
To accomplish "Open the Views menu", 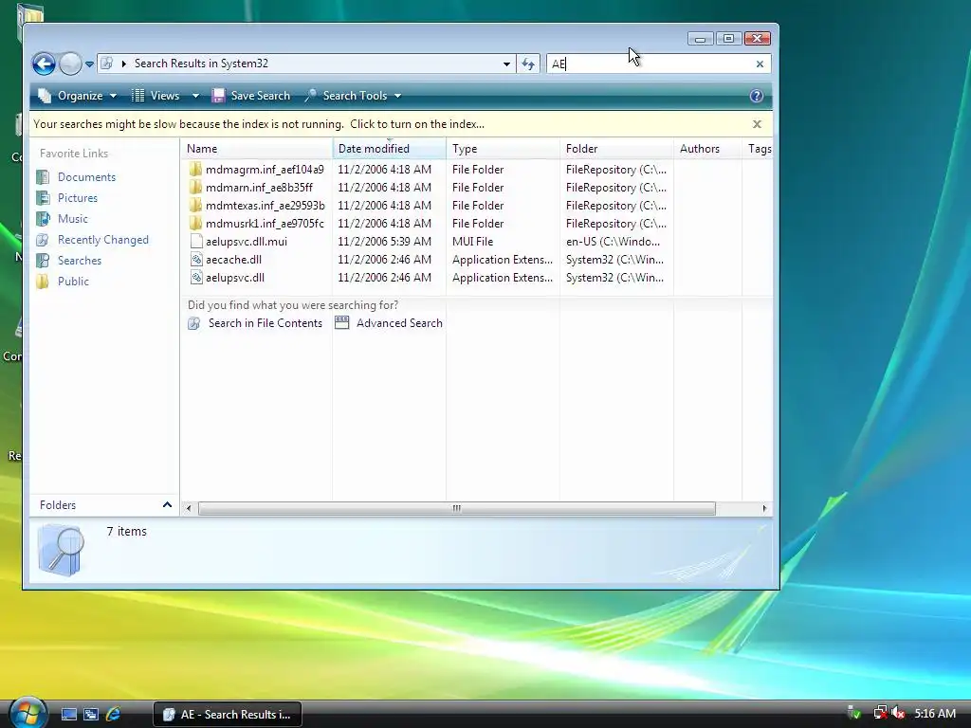I will pos(156,96).
